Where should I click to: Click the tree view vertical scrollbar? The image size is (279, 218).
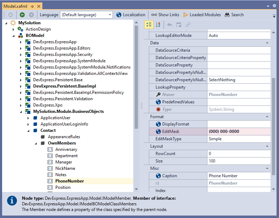point(136,77)
